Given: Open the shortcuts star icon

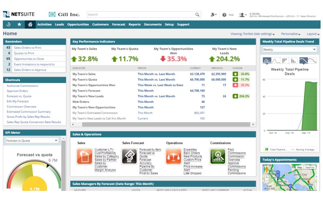Looking at the screenshot, I should tap(19, 25).
